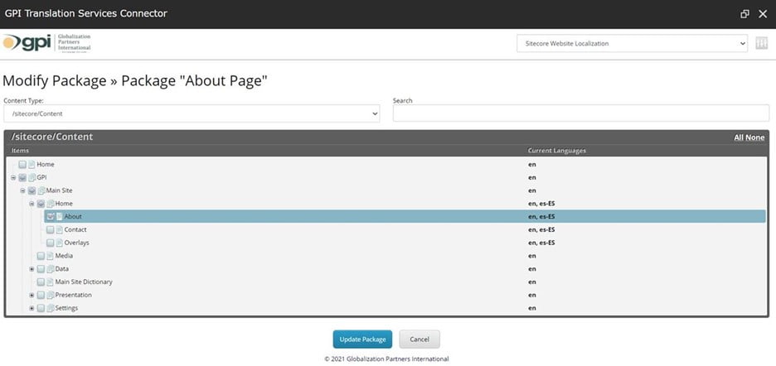Select the Presentation tree item label
This screenshot has height=366, width=776.
(73, 296)
